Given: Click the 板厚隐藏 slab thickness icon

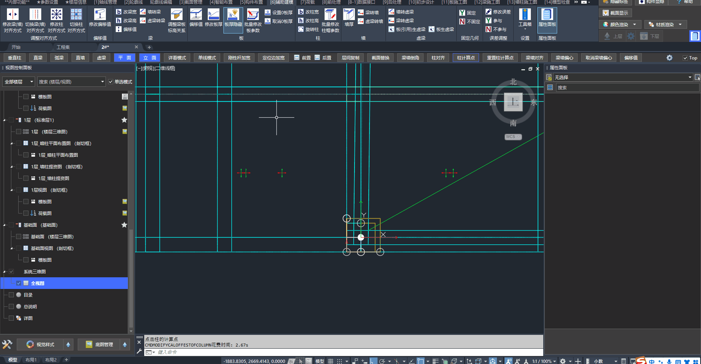Looking at the screenshot, I should pos(233,15).
